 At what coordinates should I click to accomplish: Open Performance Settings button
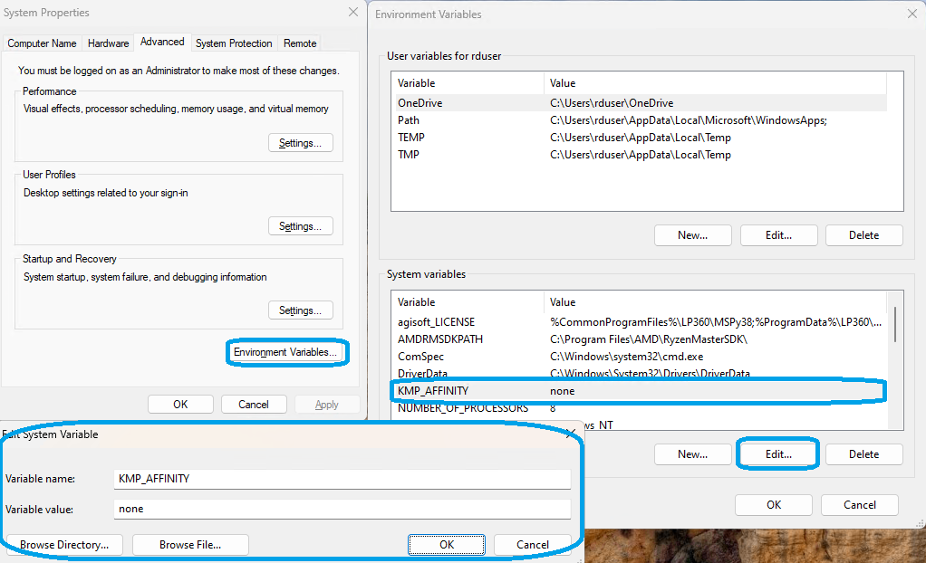[x=301, y=143]
